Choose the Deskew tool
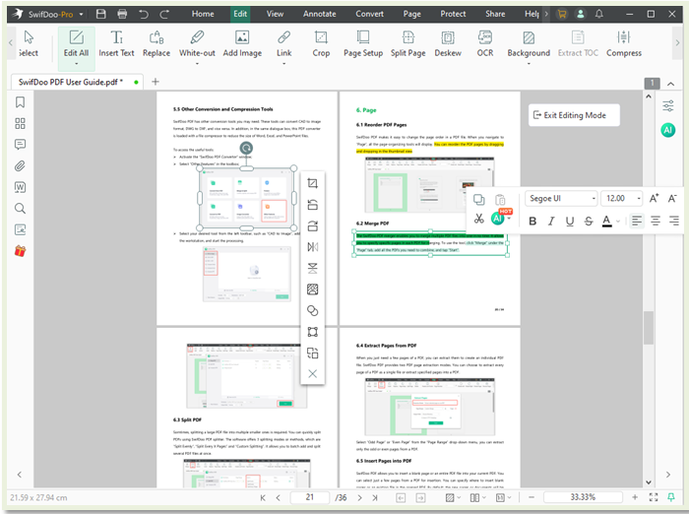Screen dimensions: 689x514 [x=449, y=43]
